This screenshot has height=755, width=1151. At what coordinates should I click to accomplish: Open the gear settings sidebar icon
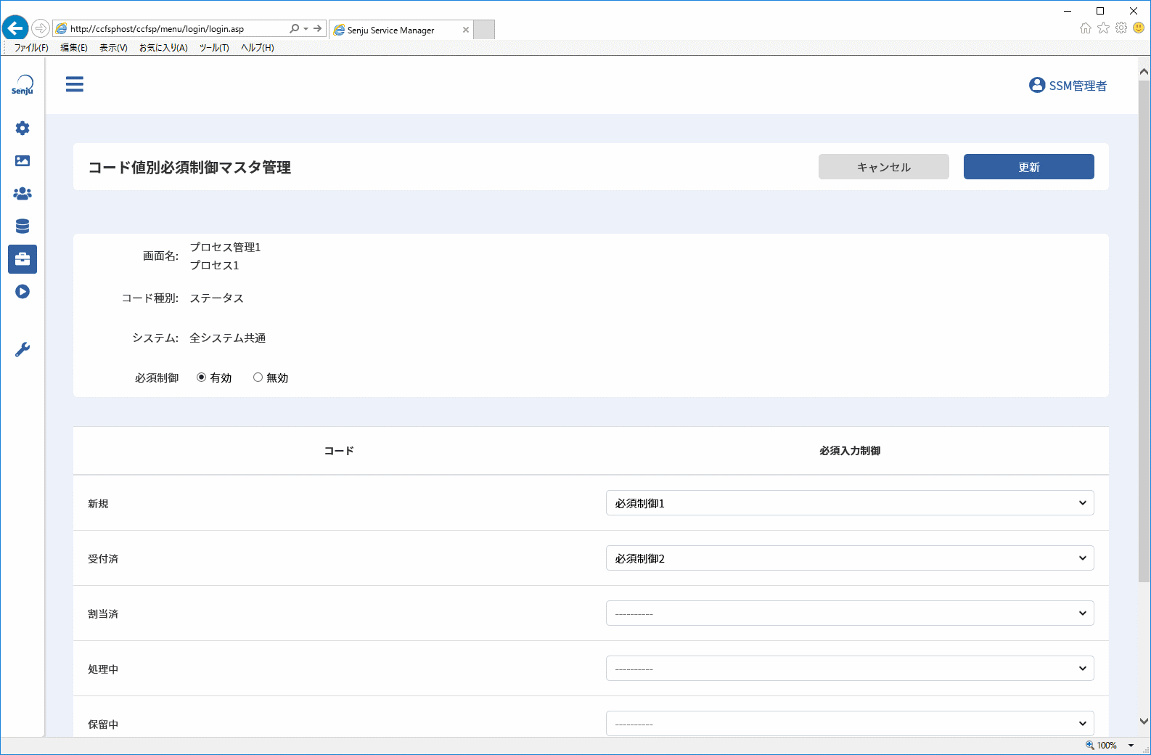(x=22, y=128)
